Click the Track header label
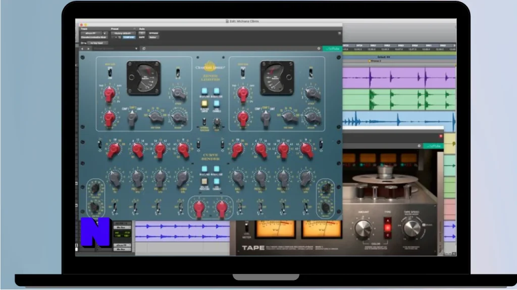The height and width of the screenshot is (290, 517). (x=84, y=29)
